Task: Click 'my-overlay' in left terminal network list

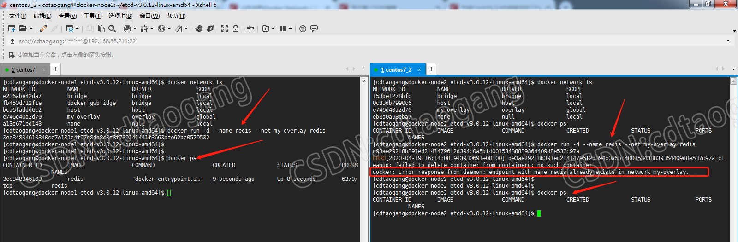Action: point(83,117)
